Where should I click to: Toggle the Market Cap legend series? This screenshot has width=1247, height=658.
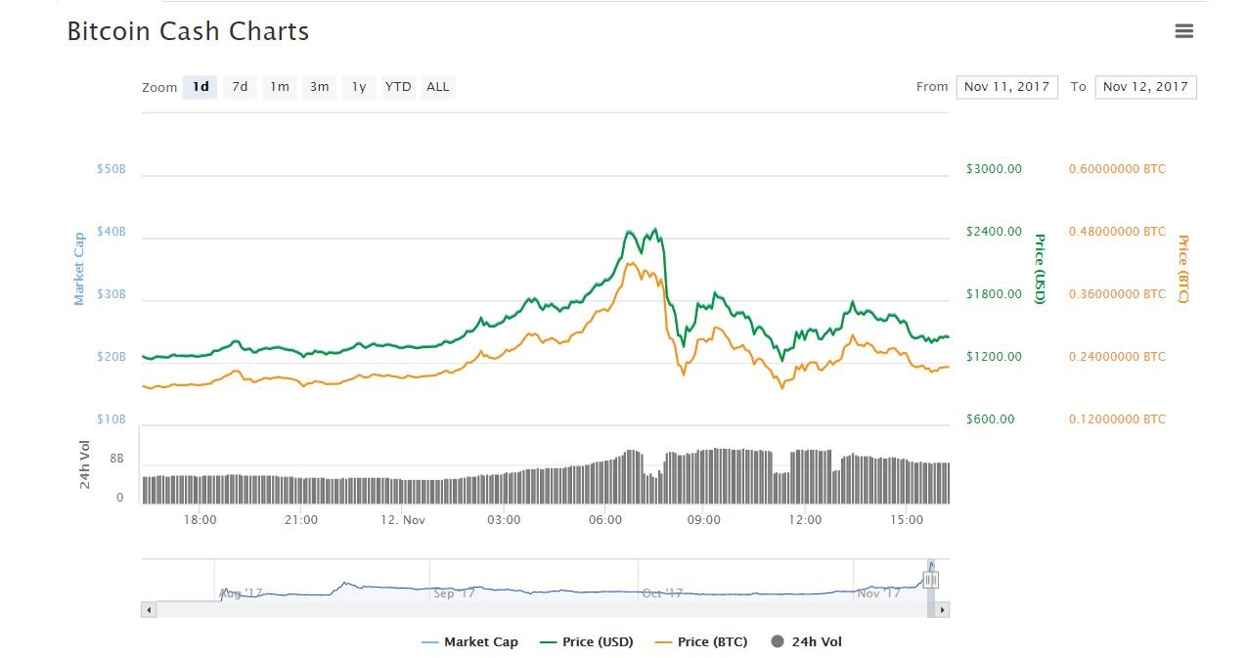point(469,642)
